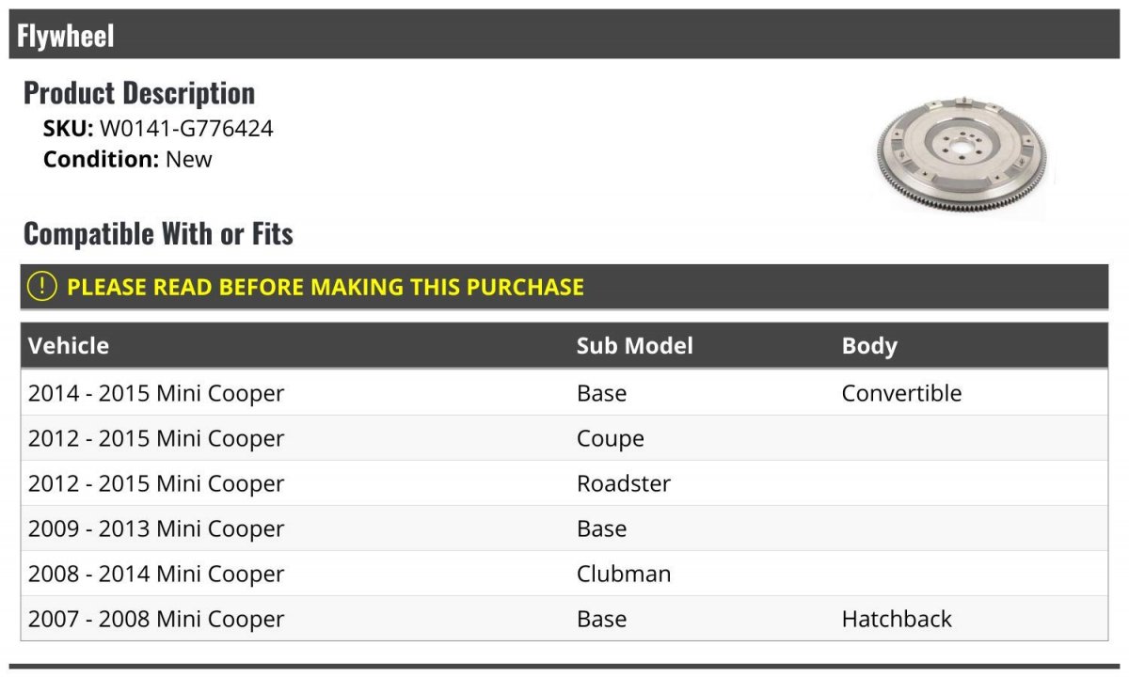
Task: Click the Condition value New
Action: pos(189,159)
